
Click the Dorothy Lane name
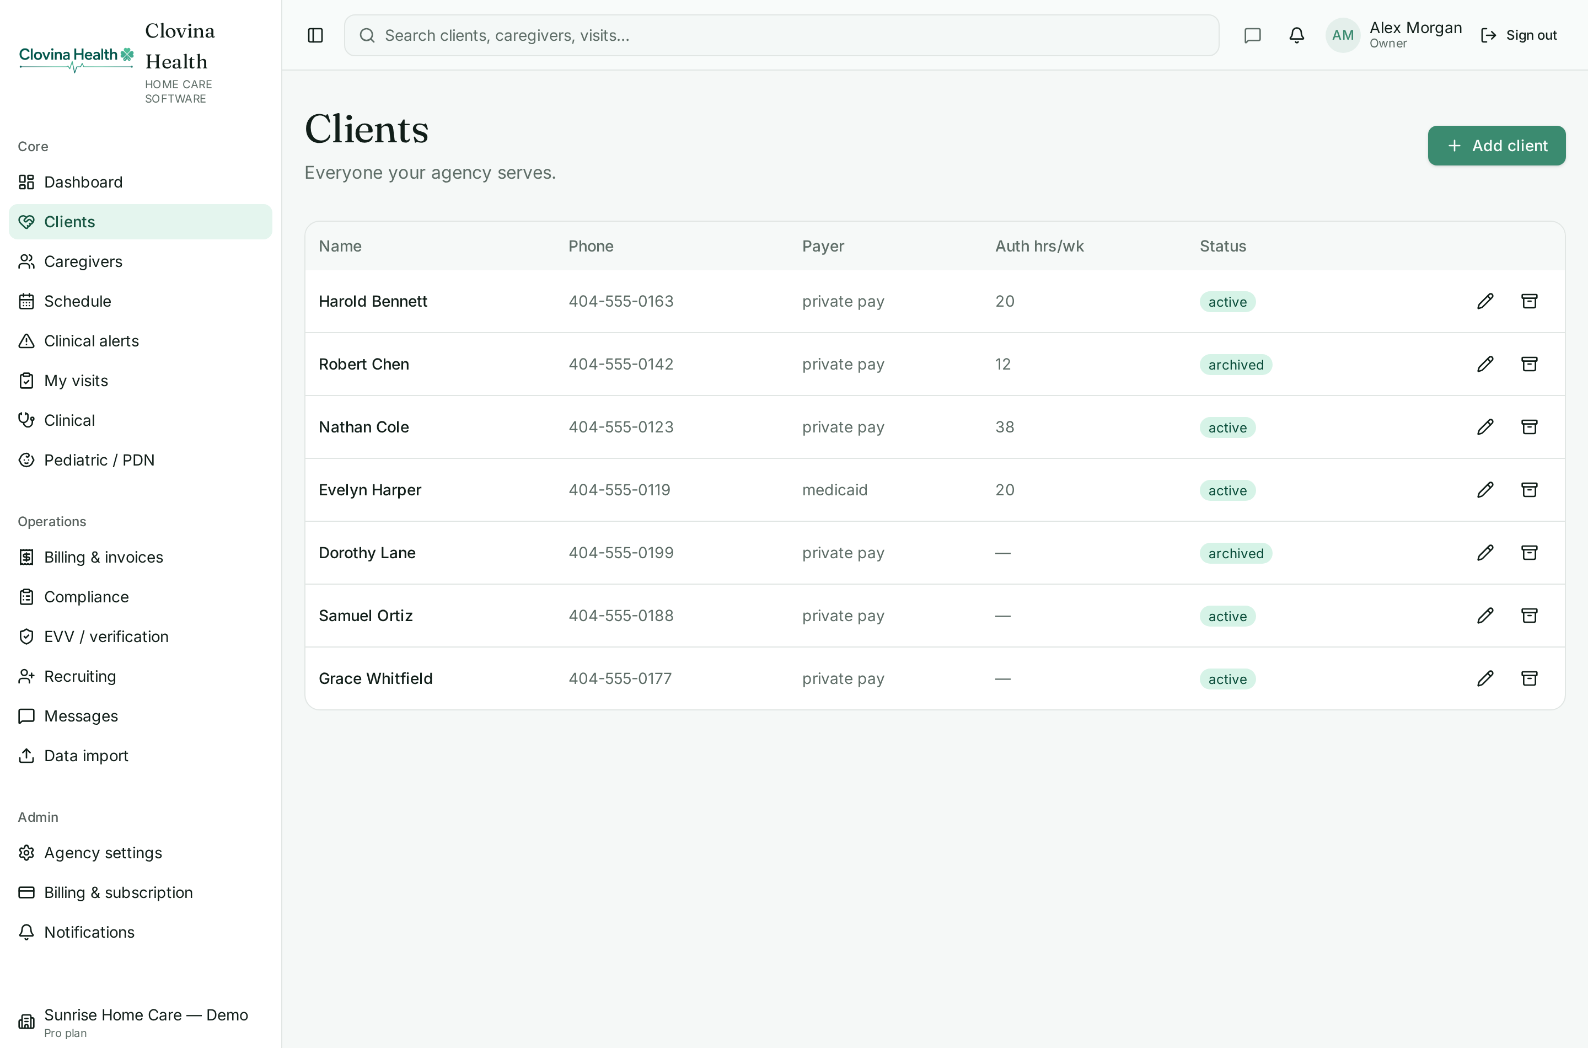(367, 553)
